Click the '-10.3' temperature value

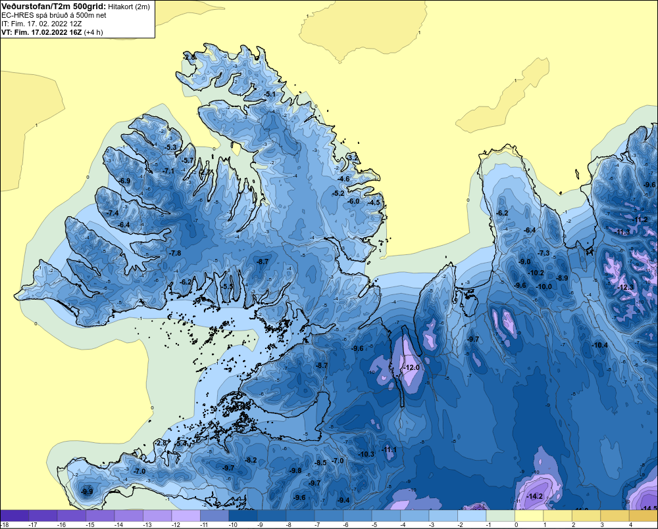(x=367, y=454)
